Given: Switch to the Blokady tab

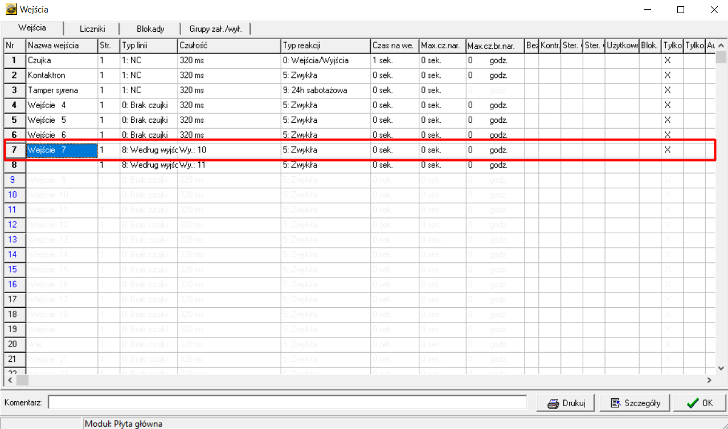Looking at the screenshot, I should tap(150, 29).
